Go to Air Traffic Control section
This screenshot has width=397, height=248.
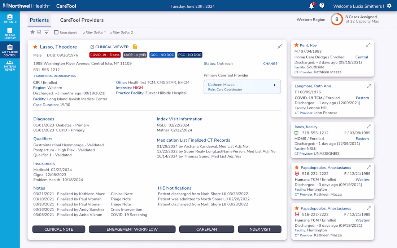point(10,50)
